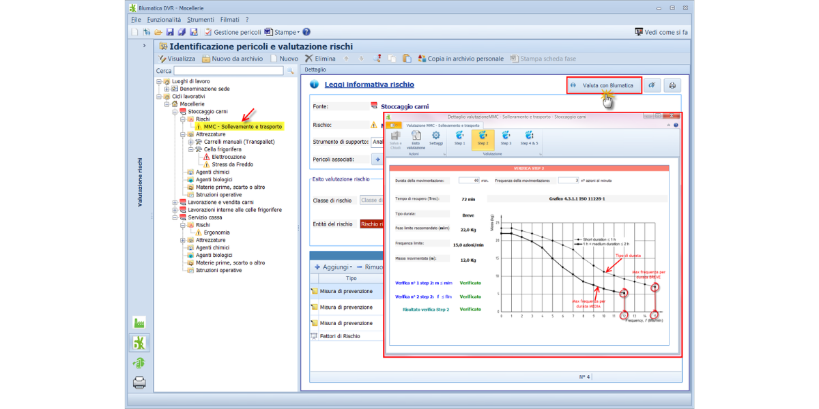This screenshot has height=409, width=819.
Task: Select the Step 3 evaluation icon
Action: pyautogui.click(x=505, y=138)
